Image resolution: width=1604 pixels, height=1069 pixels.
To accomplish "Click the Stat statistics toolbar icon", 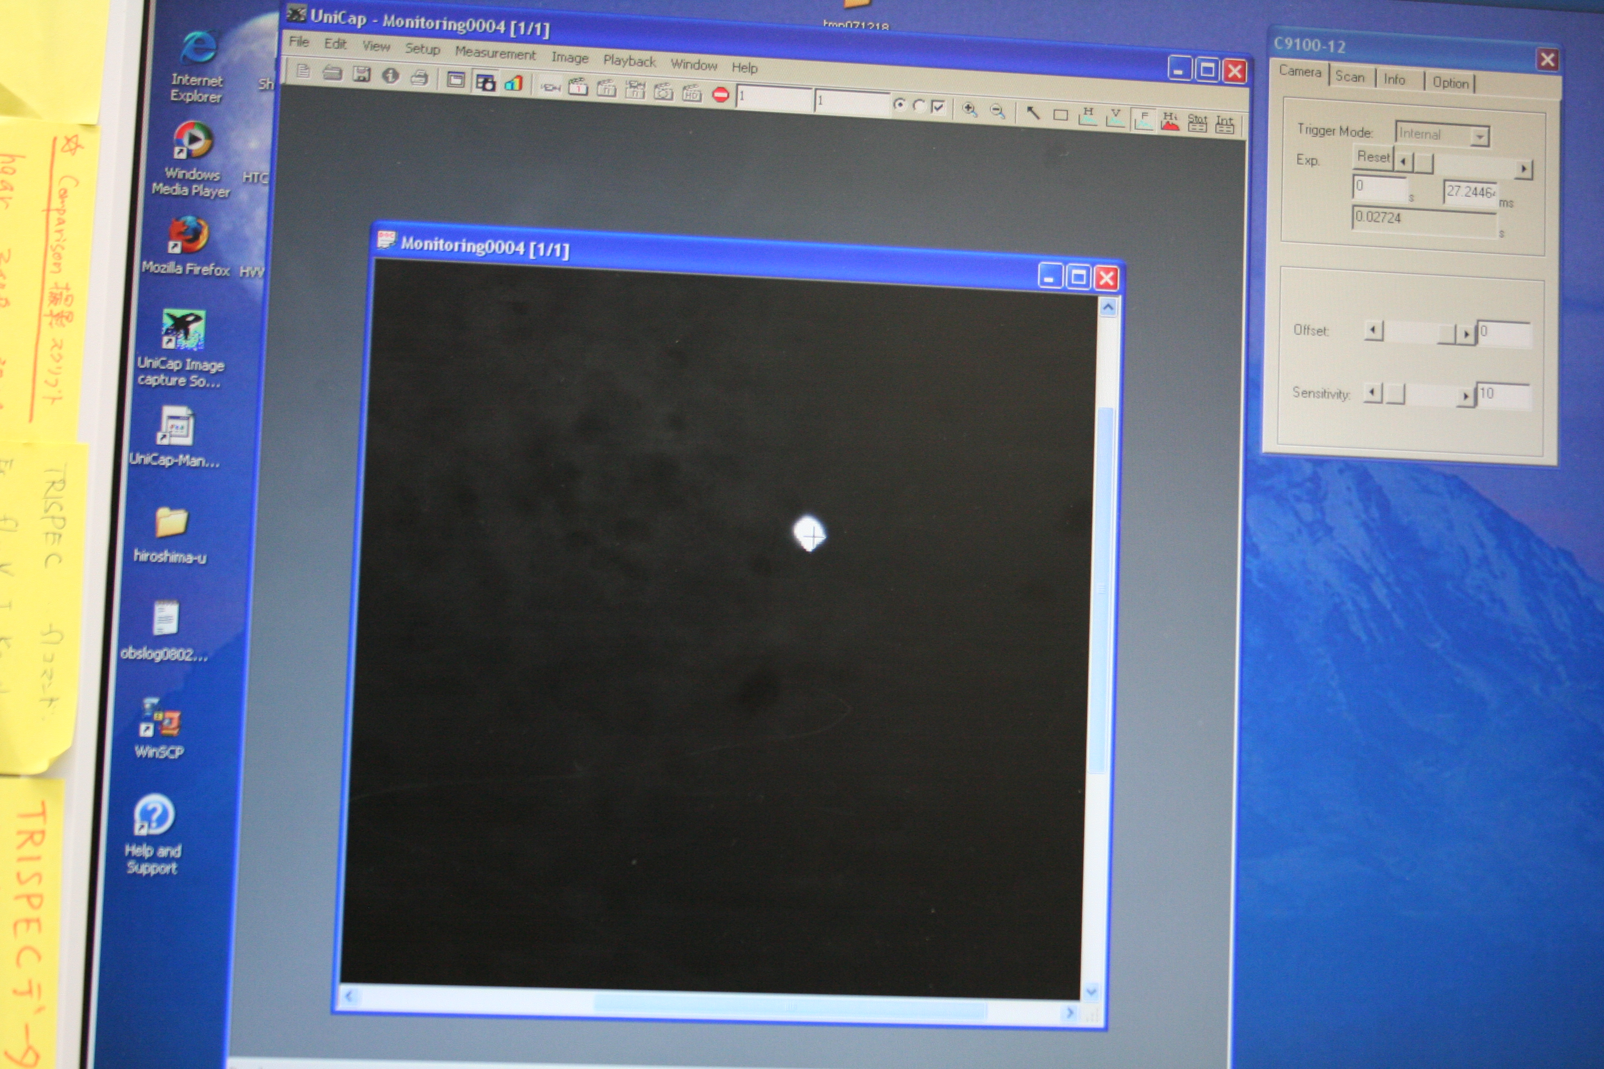I will 1197,122.
